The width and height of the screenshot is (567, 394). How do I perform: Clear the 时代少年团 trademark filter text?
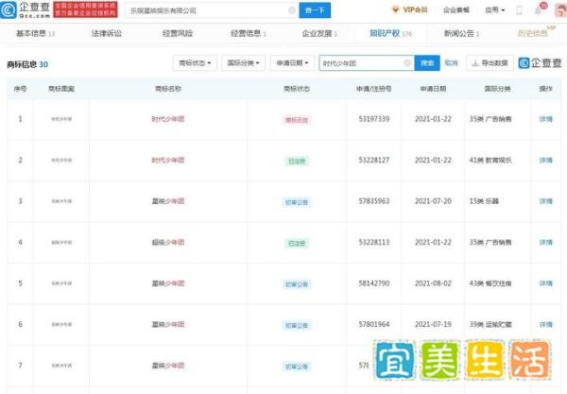point(407,63)
